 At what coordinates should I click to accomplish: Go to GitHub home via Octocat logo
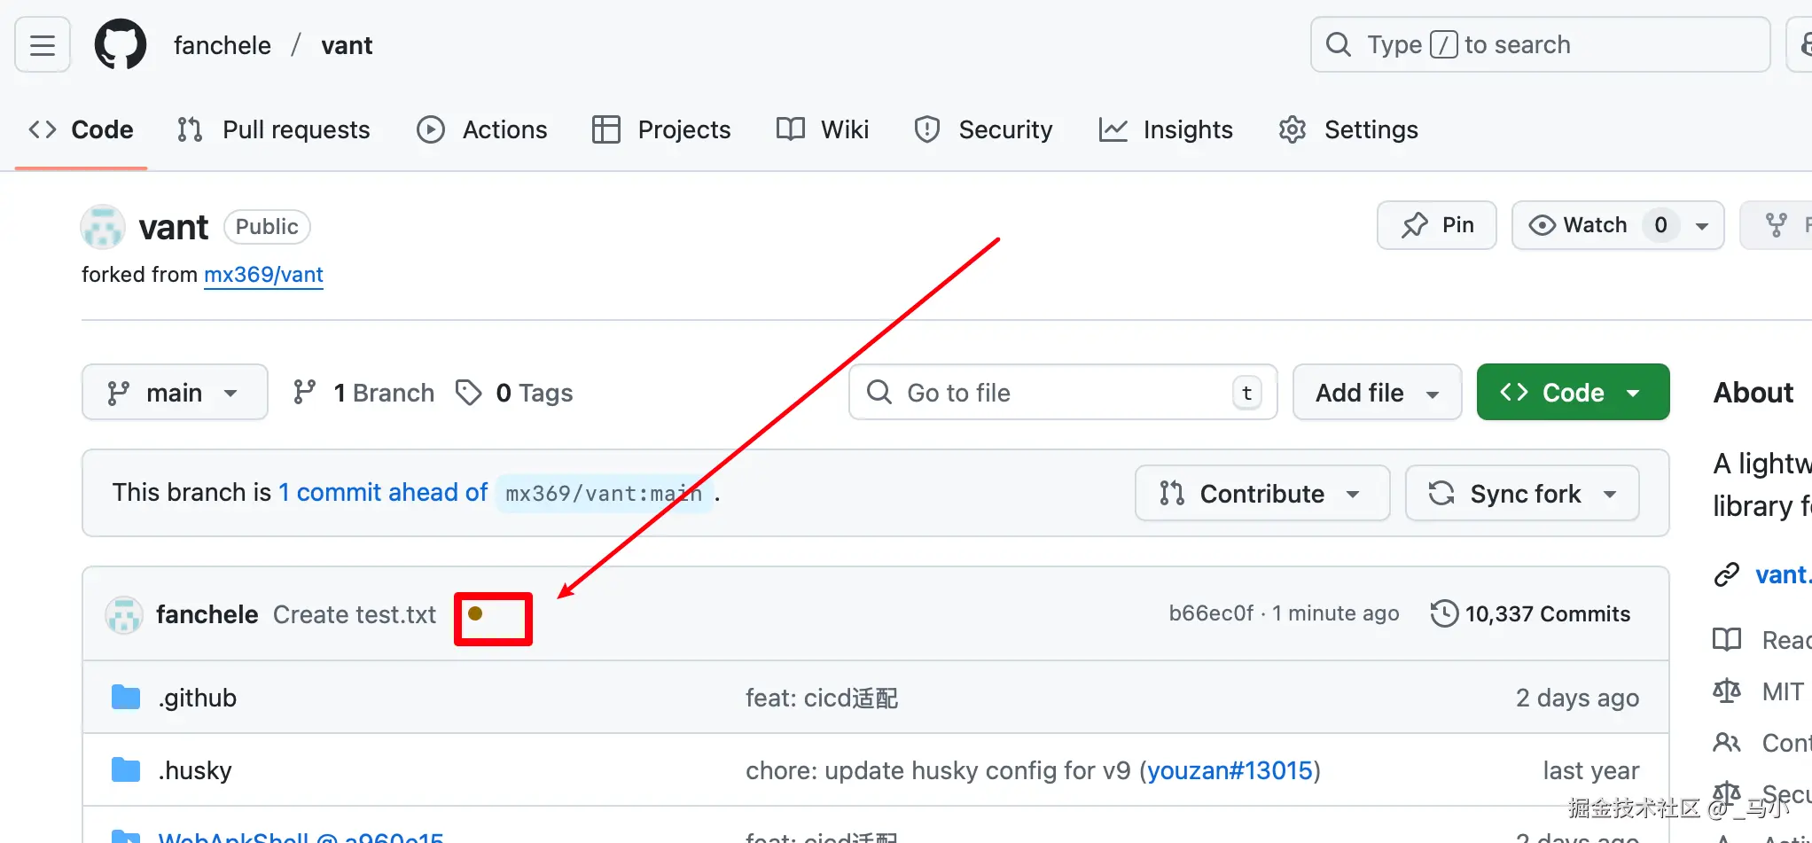[x=121, y=44]
